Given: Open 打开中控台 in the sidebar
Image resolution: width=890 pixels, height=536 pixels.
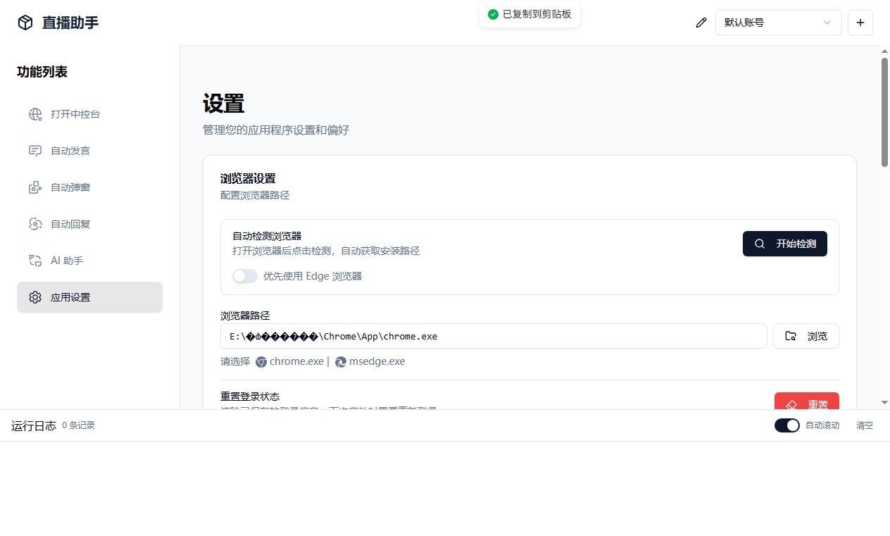Looking at the screenshot, I should 89,114.
